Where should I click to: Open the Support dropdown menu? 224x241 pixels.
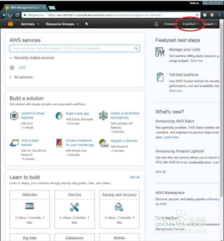coord(210,24)
